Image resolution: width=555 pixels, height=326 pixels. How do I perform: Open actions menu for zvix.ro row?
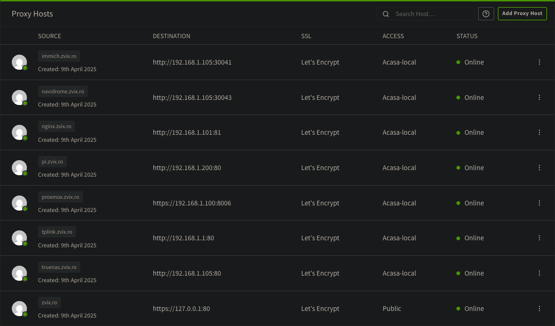click(539, 309)
